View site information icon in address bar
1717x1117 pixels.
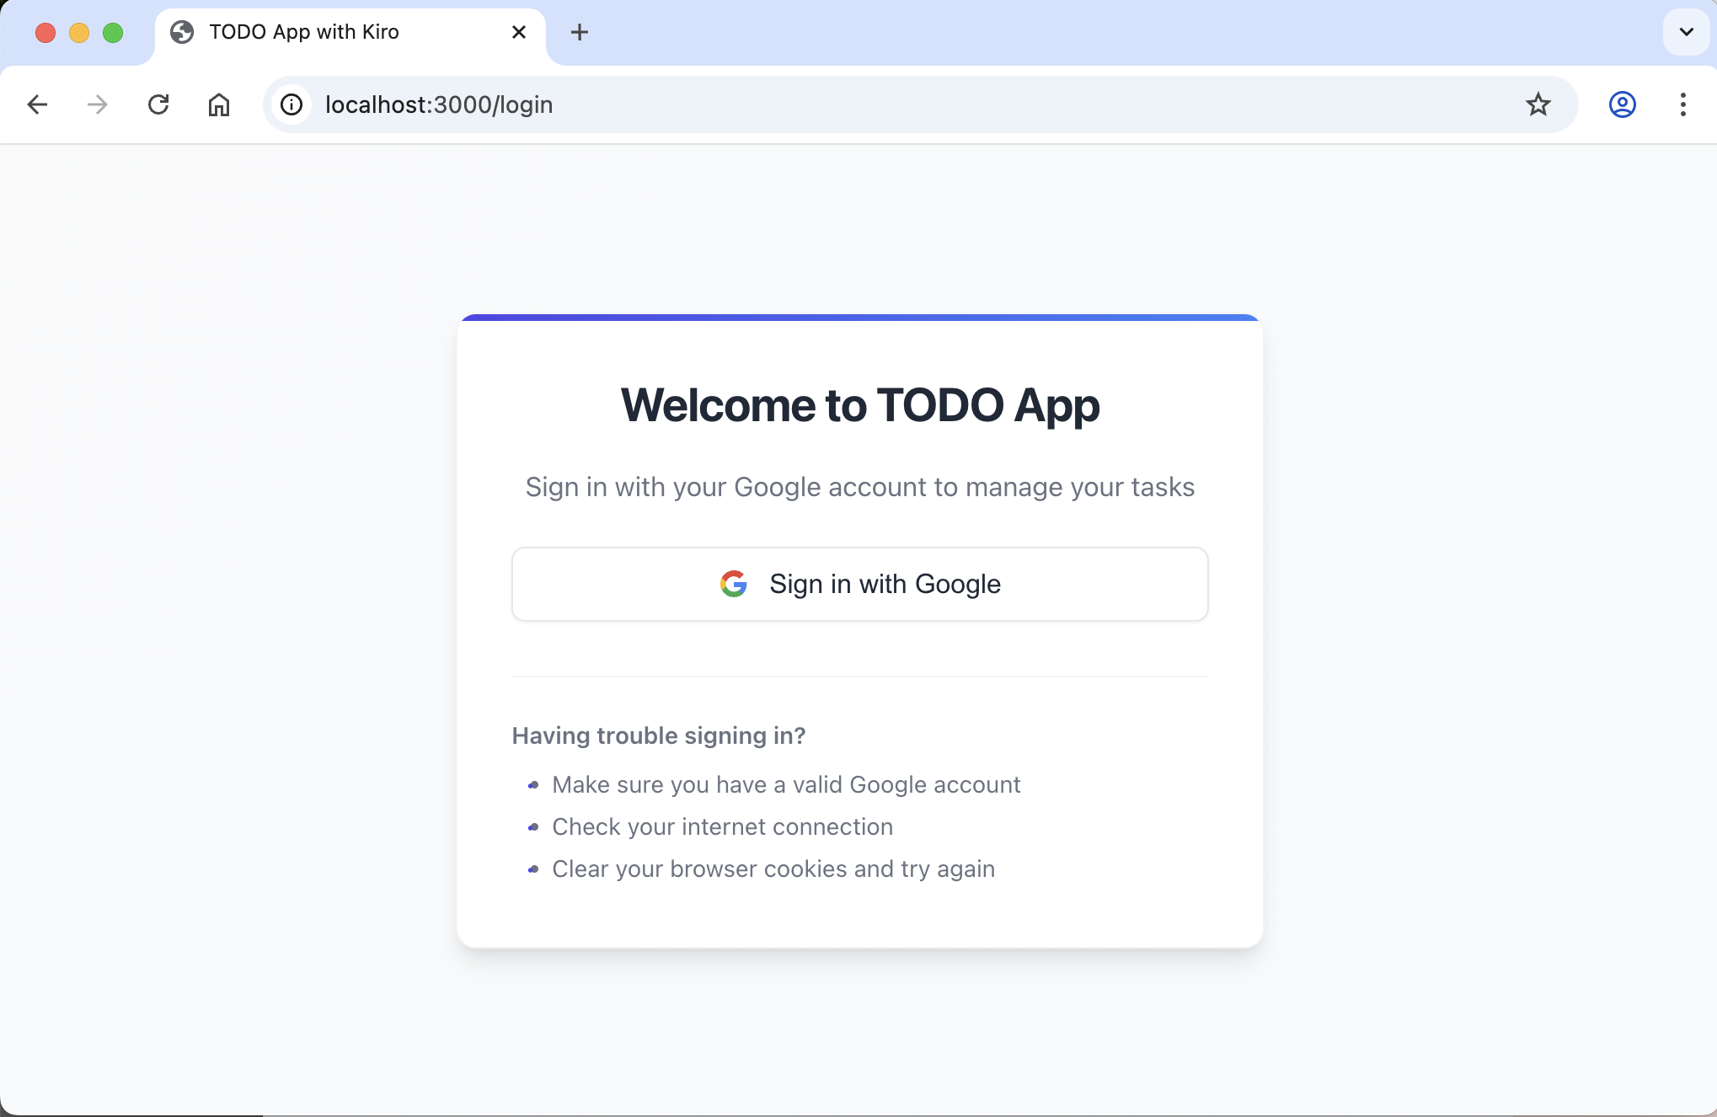point(292,104)
